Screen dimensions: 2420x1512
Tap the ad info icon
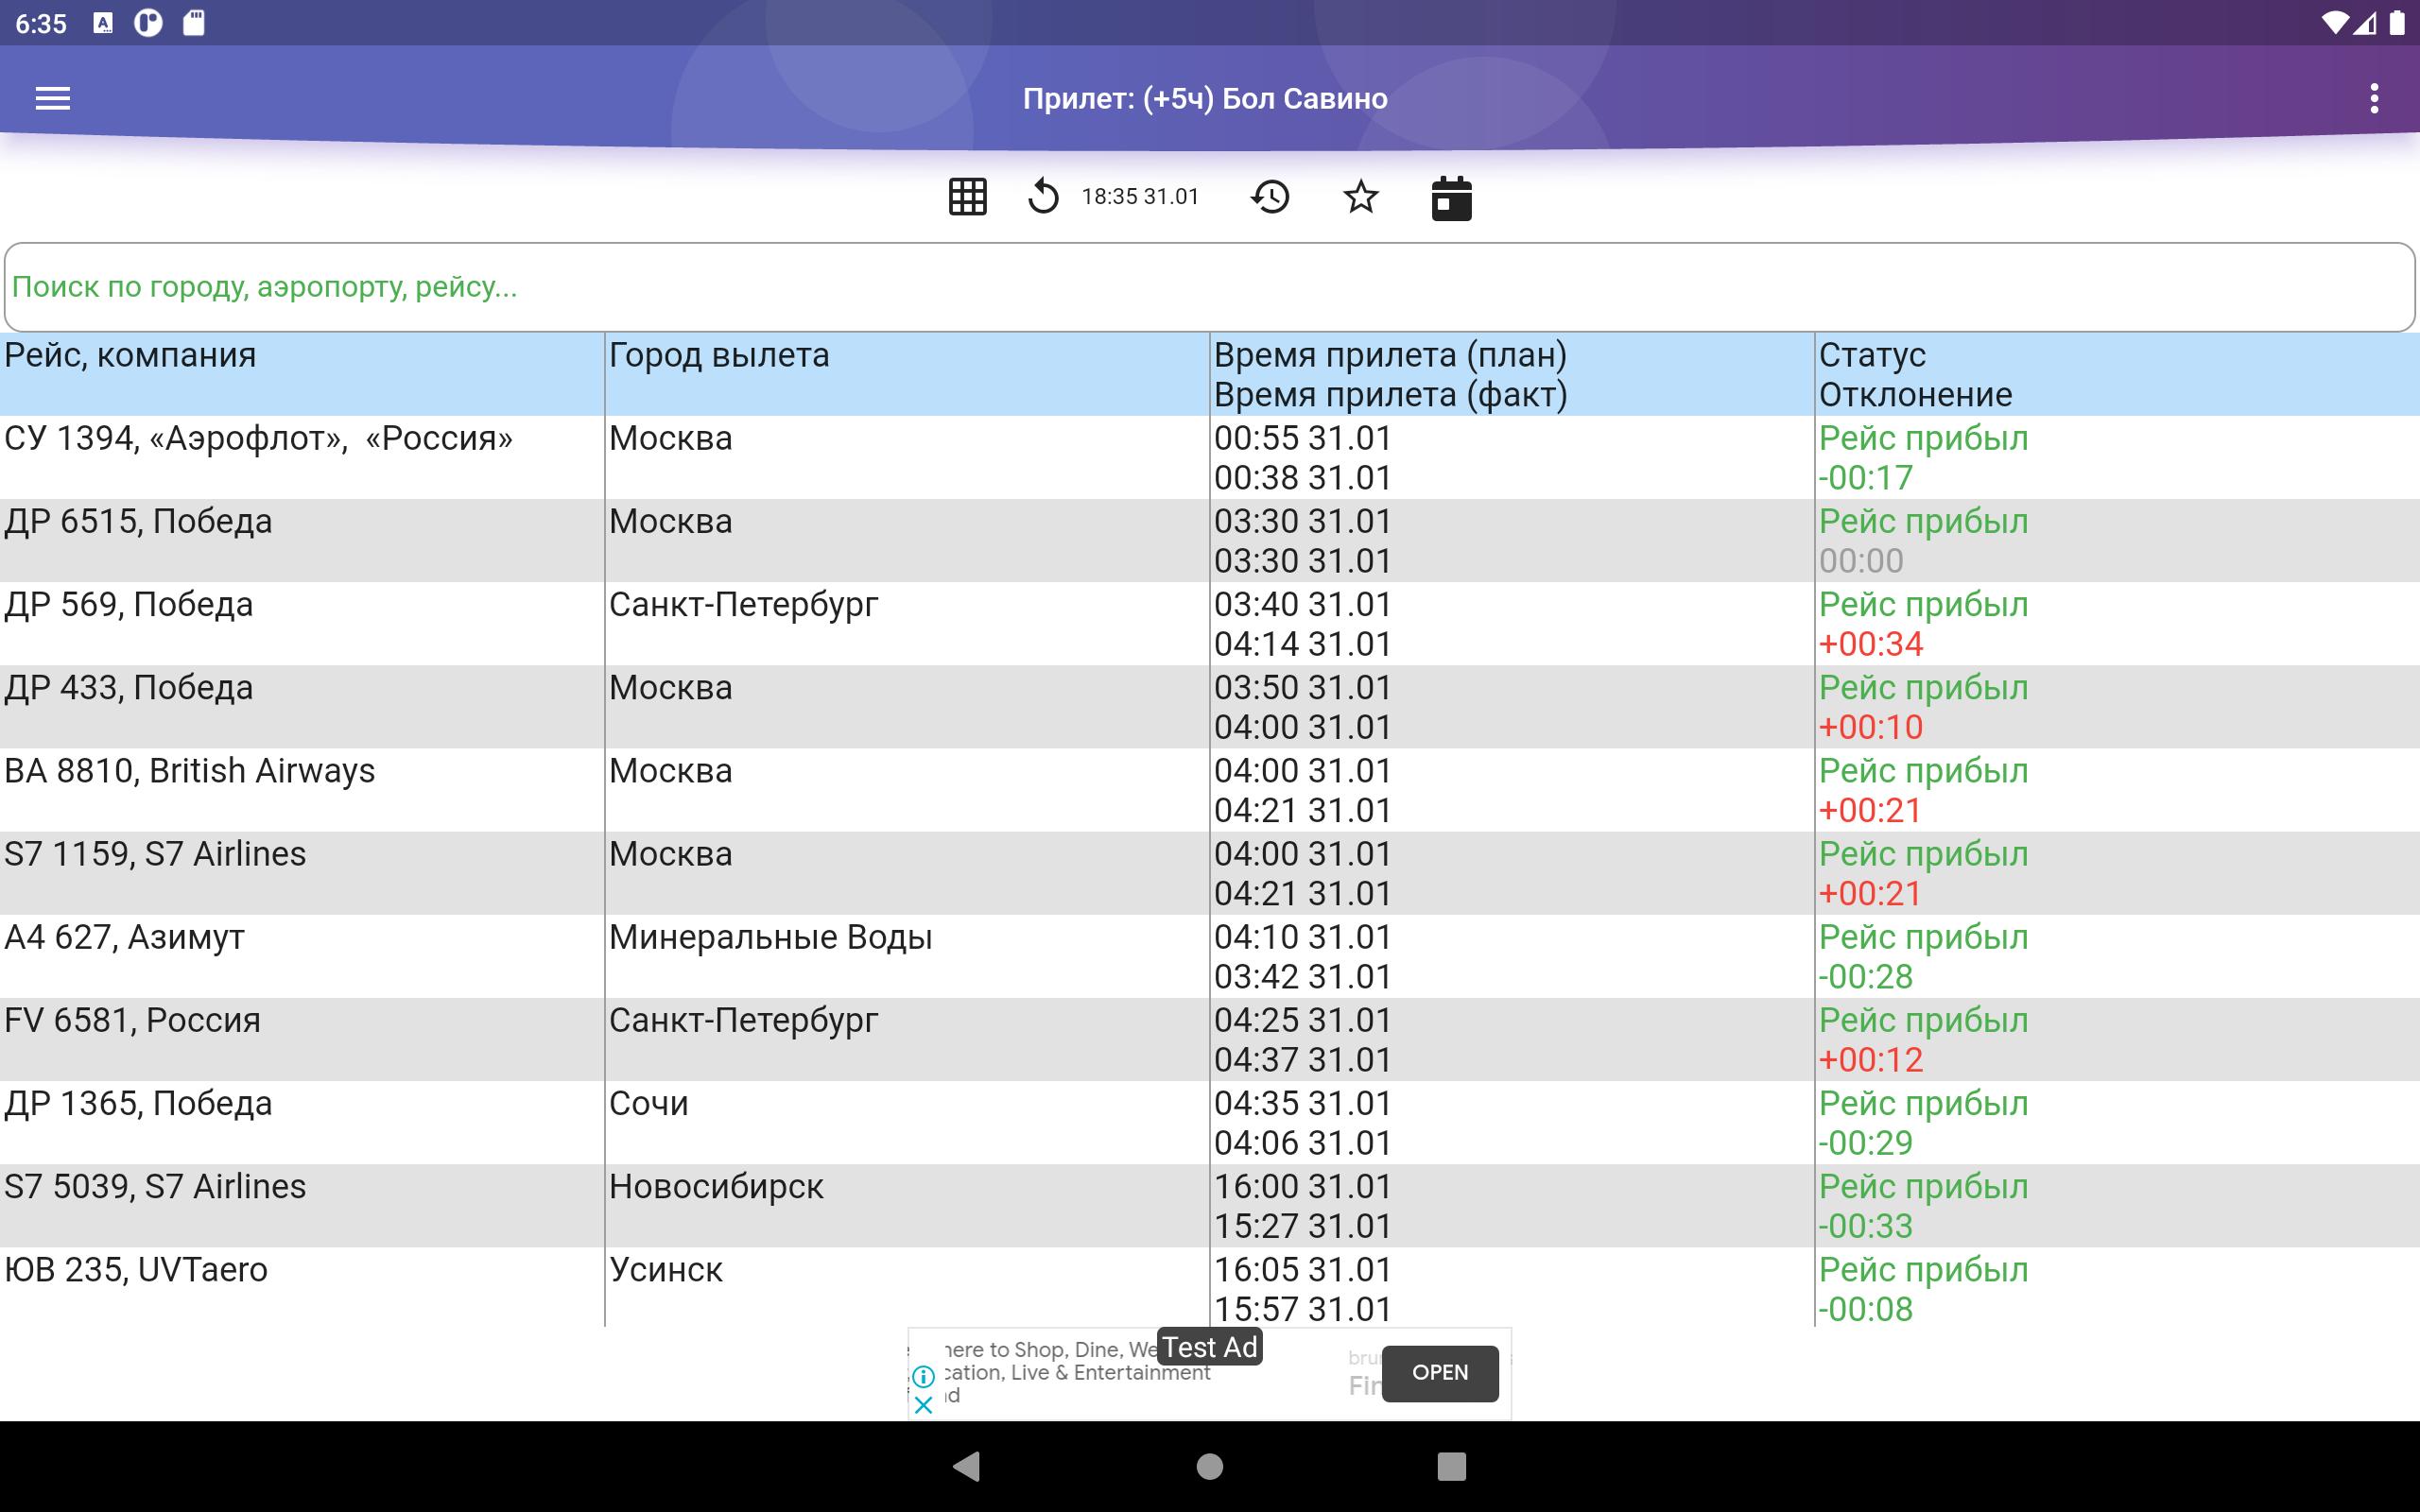(924, 1376)
